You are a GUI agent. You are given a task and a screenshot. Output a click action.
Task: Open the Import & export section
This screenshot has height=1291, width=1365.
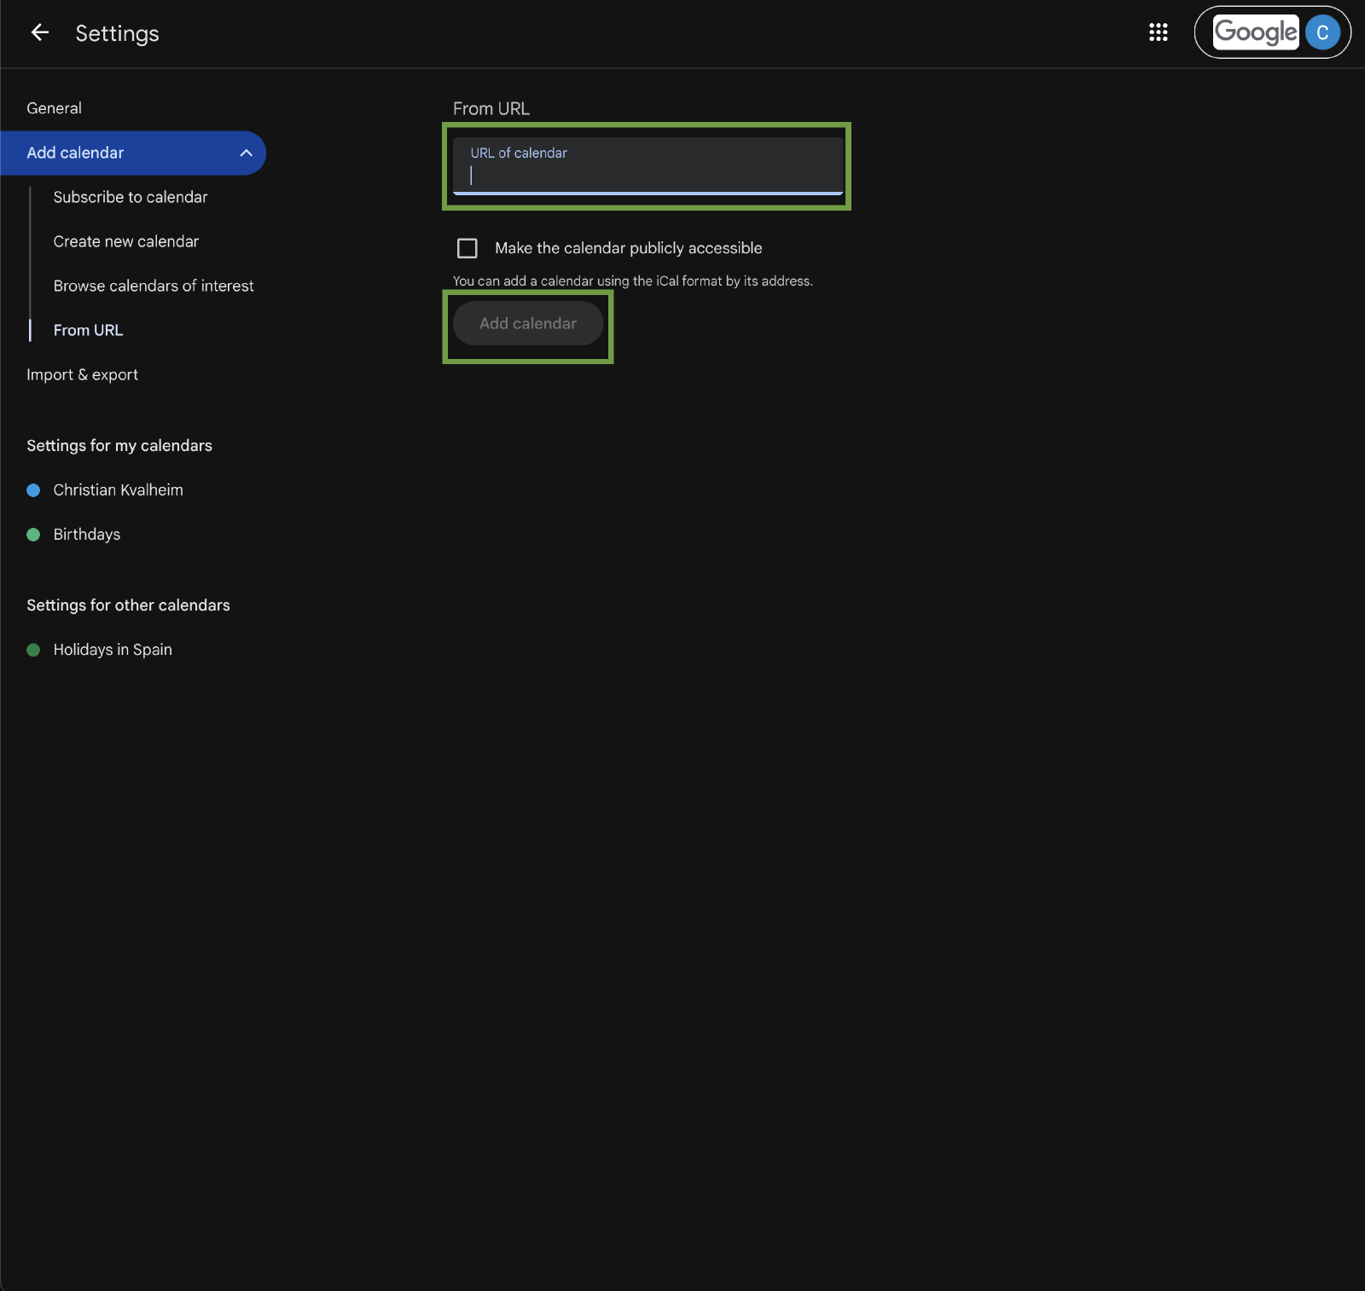point(82,375)
